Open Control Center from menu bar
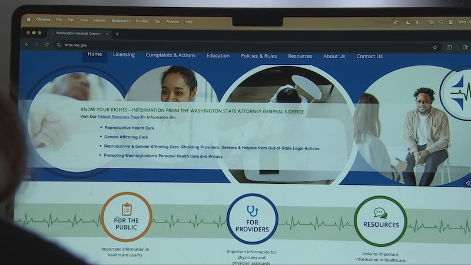 pyautogui.click(x=450, y=22)
